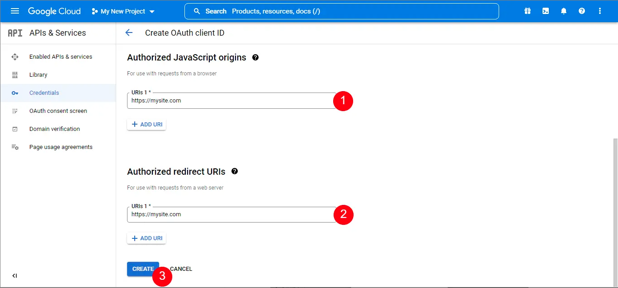Open the Cloud Shell terminal icon

coord(545,11)
